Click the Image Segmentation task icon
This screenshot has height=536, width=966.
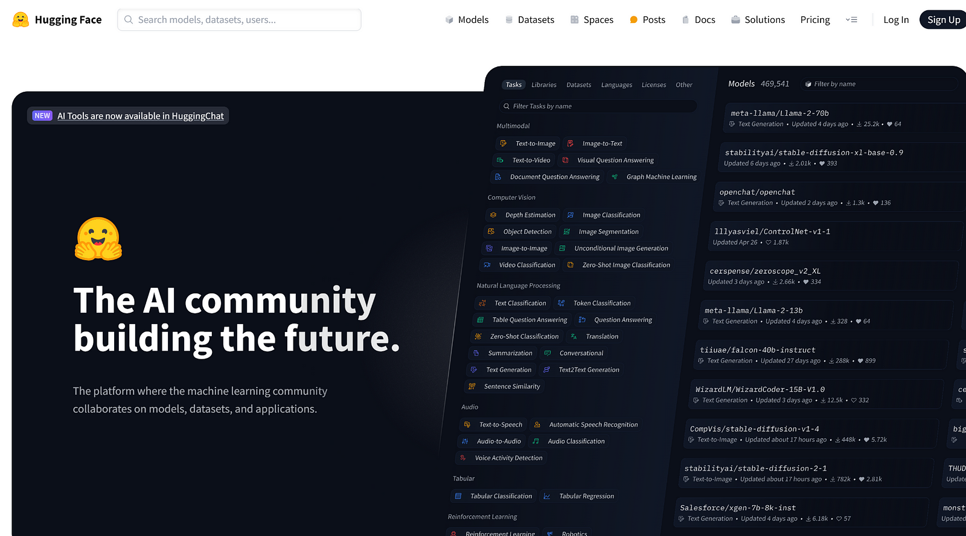point(567,232)
